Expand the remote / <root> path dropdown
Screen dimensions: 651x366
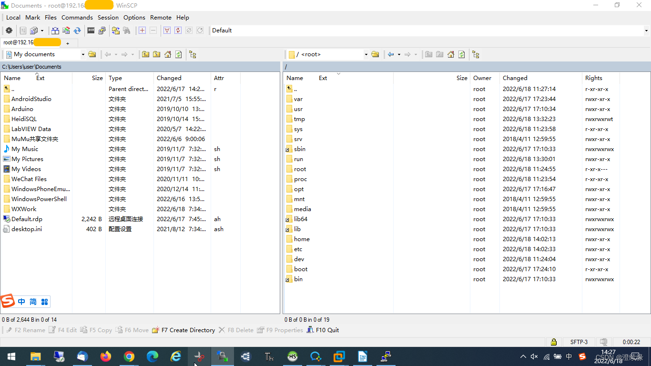(x=366, y=54)
